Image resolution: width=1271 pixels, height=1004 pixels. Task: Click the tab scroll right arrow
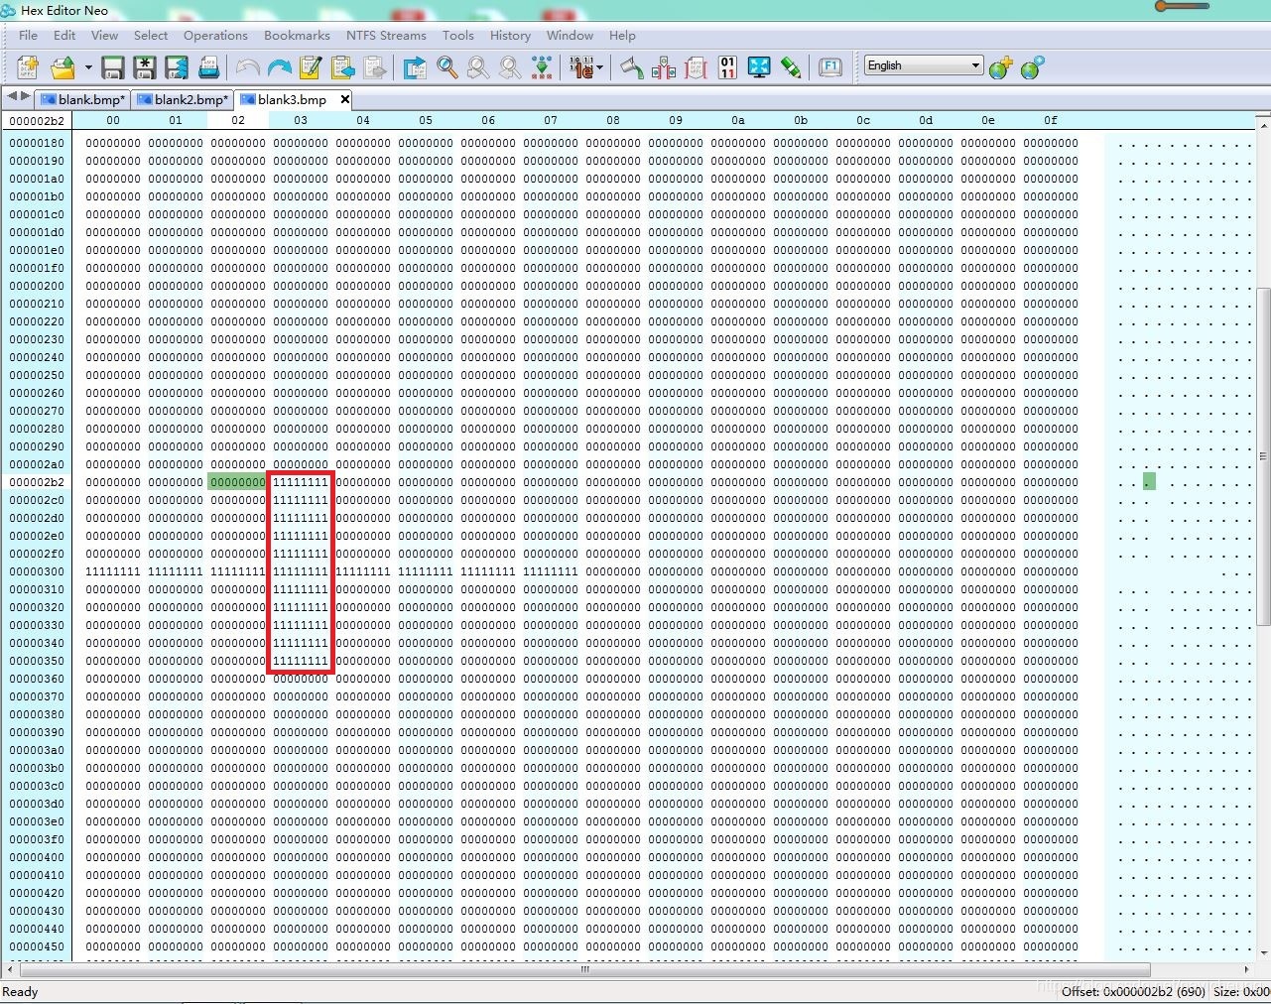click(x=25, y=96)
